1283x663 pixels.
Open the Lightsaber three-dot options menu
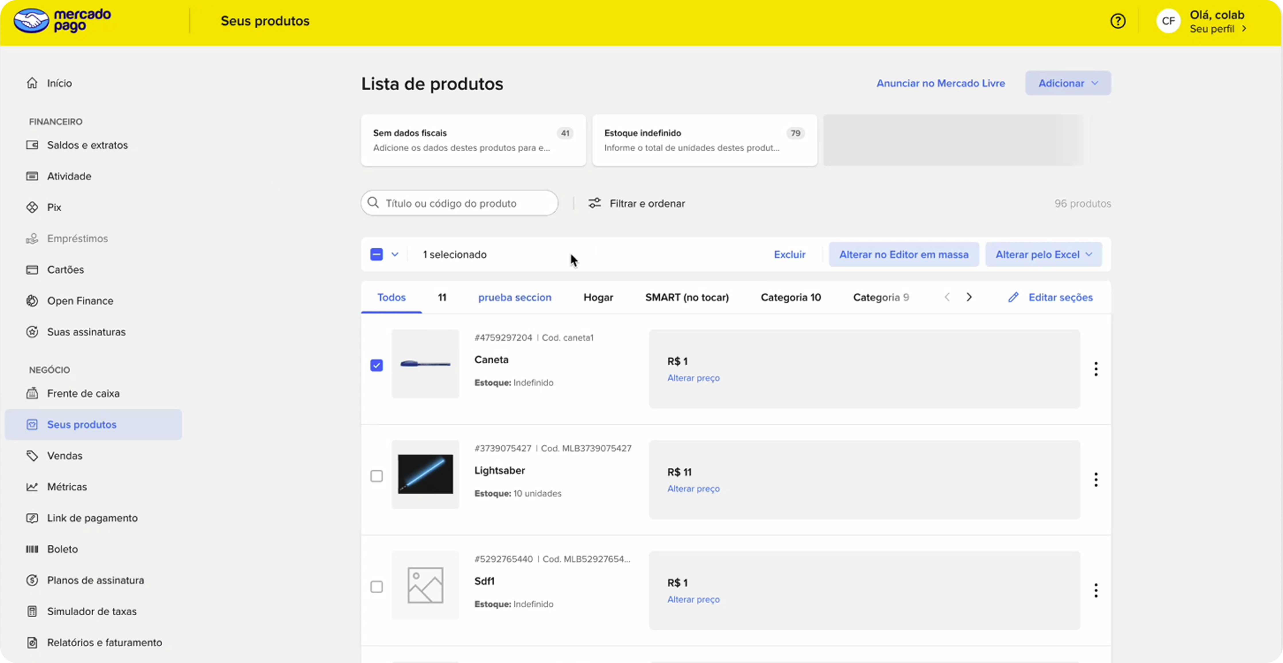click(1096, 480)
